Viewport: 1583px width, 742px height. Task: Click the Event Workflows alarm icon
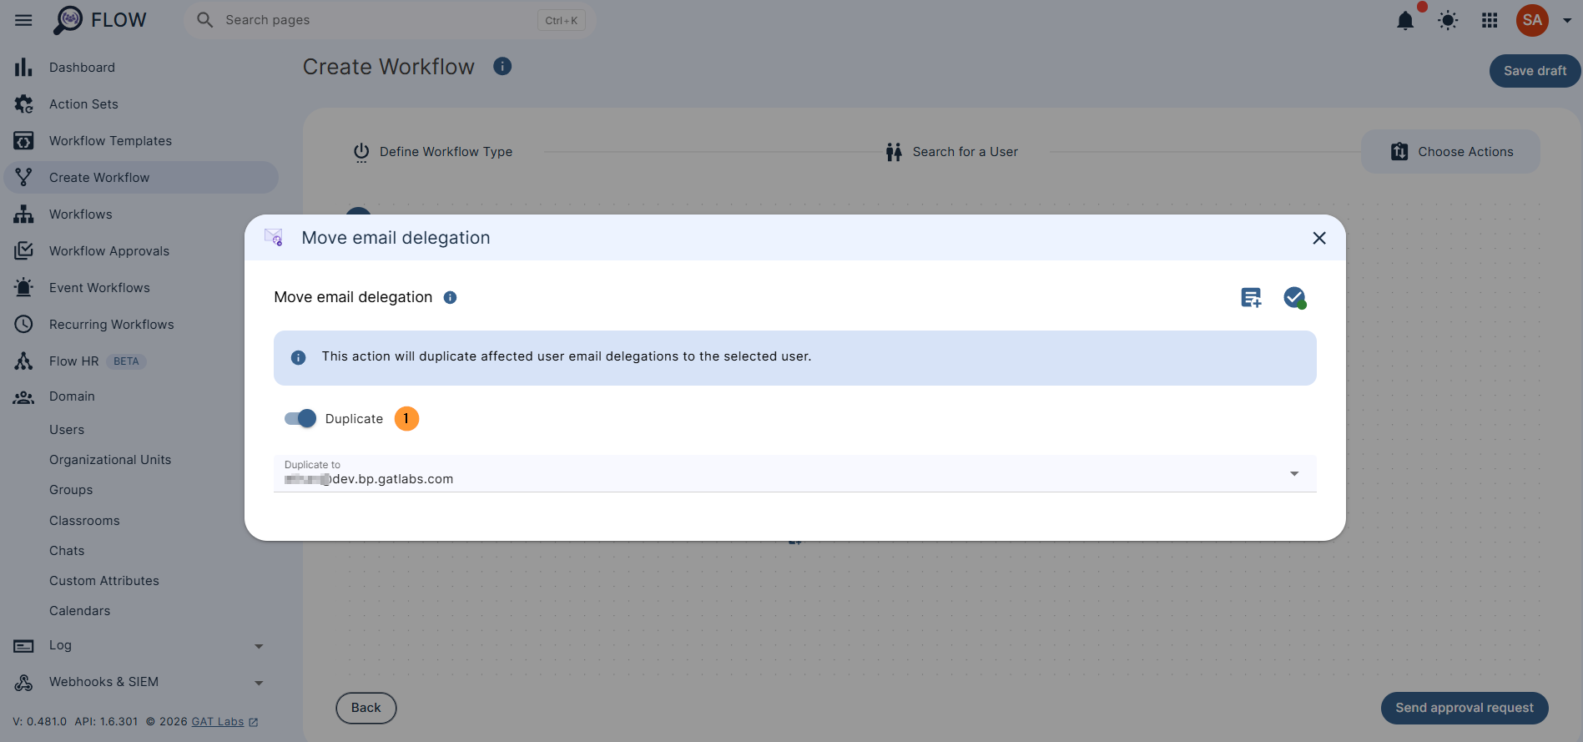23,288
